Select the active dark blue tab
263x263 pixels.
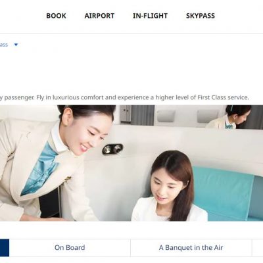5,248
